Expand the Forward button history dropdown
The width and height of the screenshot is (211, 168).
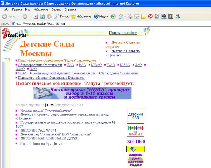[x=30, y=16]
